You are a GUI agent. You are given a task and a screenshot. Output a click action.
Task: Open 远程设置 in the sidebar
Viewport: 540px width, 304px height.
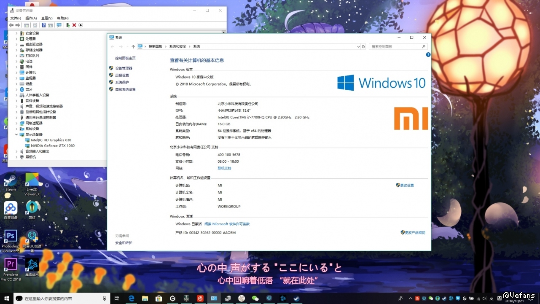tap(122, 75)
